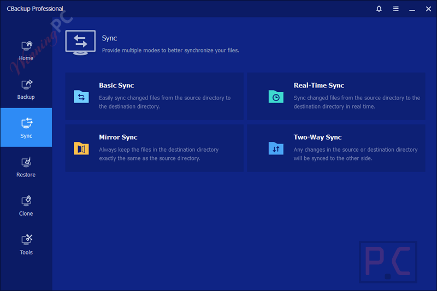Viewport: 437px width, 291px height.
Task: Click the Mirror Sync yellow folder icon
Action: pyautogui.click(x=81, y=148)
